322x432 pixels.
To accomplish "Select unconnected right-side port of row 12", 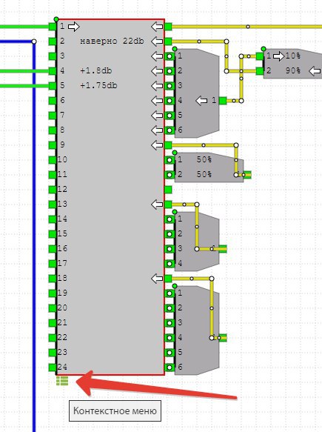I will [168, 190].
